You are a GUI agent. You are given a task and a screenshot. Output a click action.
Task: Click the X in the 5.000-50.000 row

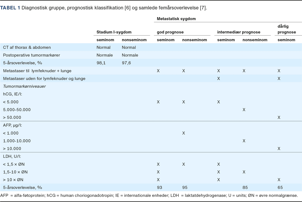click(244, 110)
